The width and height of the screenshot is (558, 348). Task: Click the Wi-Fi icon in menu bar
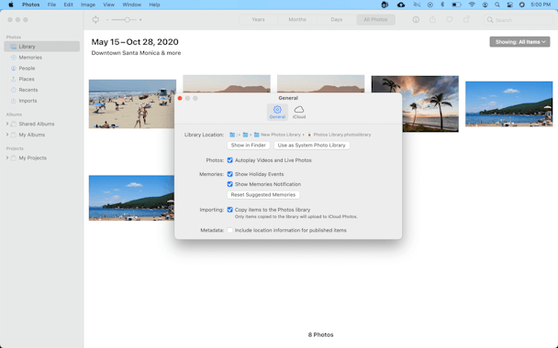point(472,5)
